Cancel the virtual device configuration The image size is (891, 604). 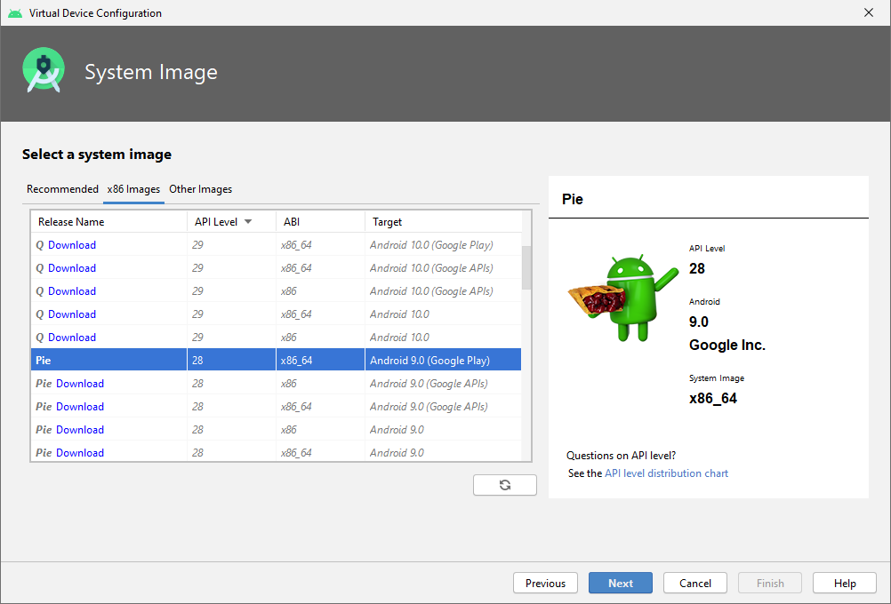(x=695, y=583)
